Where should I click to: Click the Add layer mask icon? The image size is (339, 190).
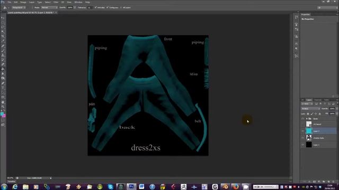point(314,182)
